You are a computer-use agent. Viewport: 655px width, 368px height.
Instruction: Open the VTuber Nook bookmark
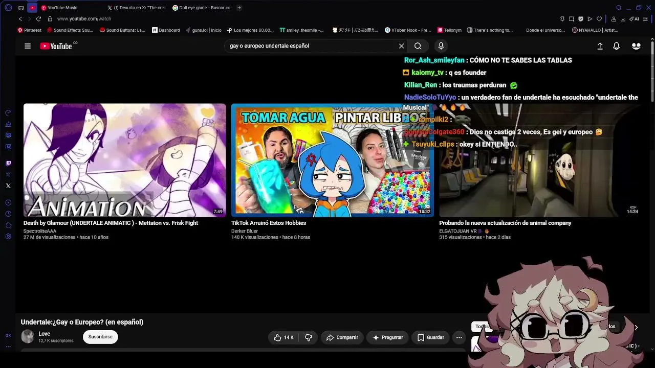[408, 30]
